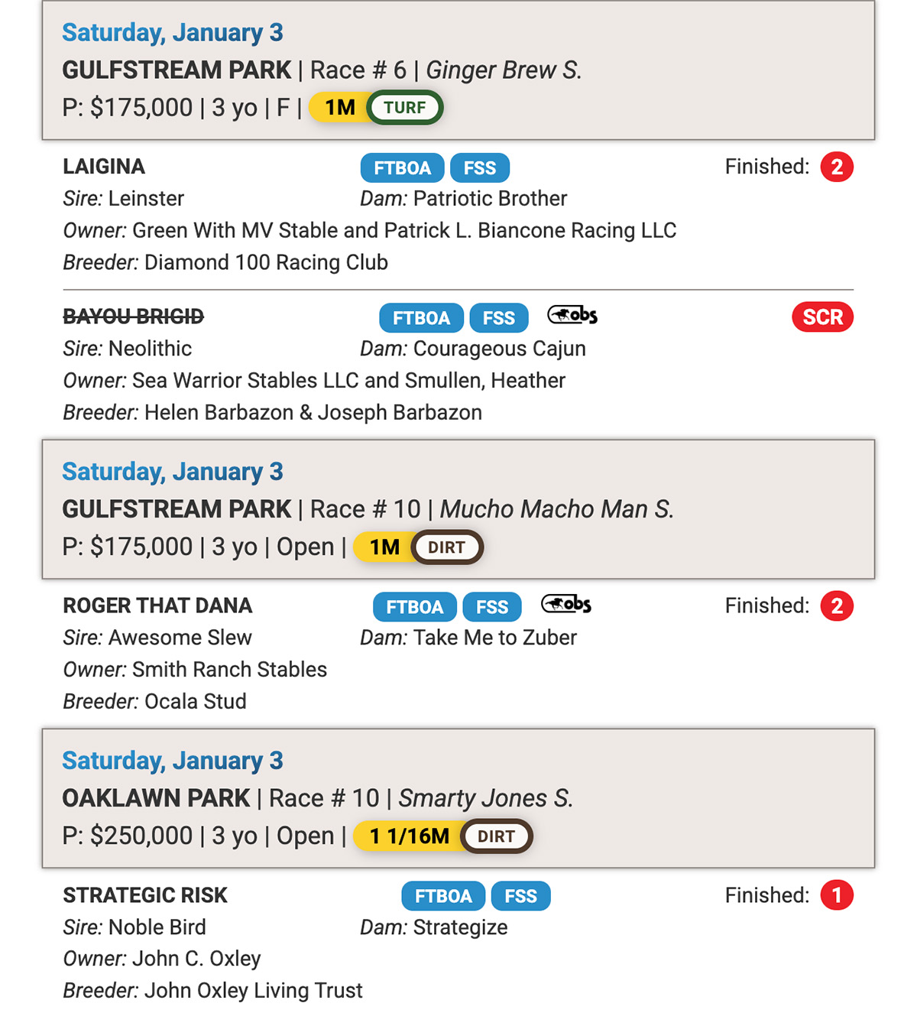Click Roger That Dana's finished position 2 badge
The image size is (917, 1013).
837,606
